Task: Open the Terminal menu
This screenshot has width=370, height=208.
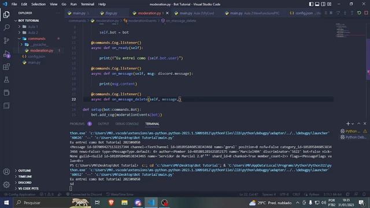Action: (x=87, y=4)
